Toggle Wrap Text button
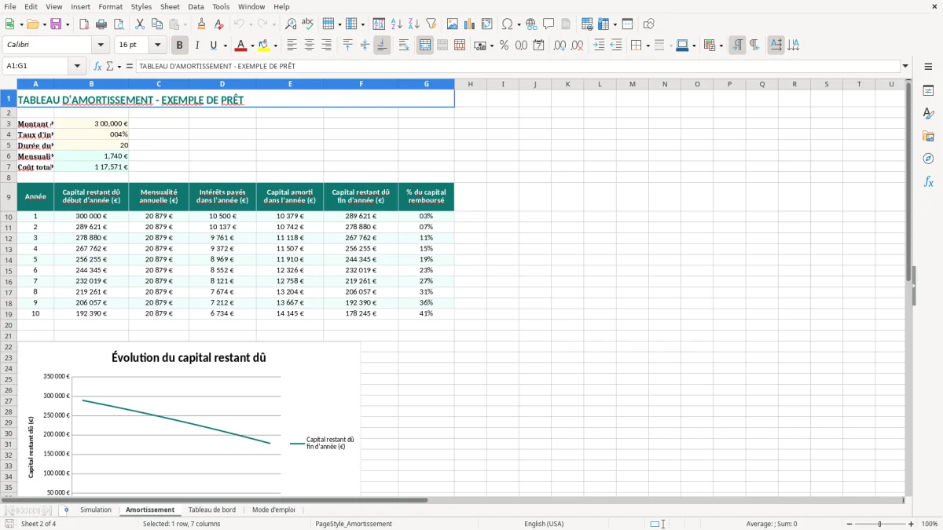This screenshot has width=943, height=530. [x=403, y=46]
